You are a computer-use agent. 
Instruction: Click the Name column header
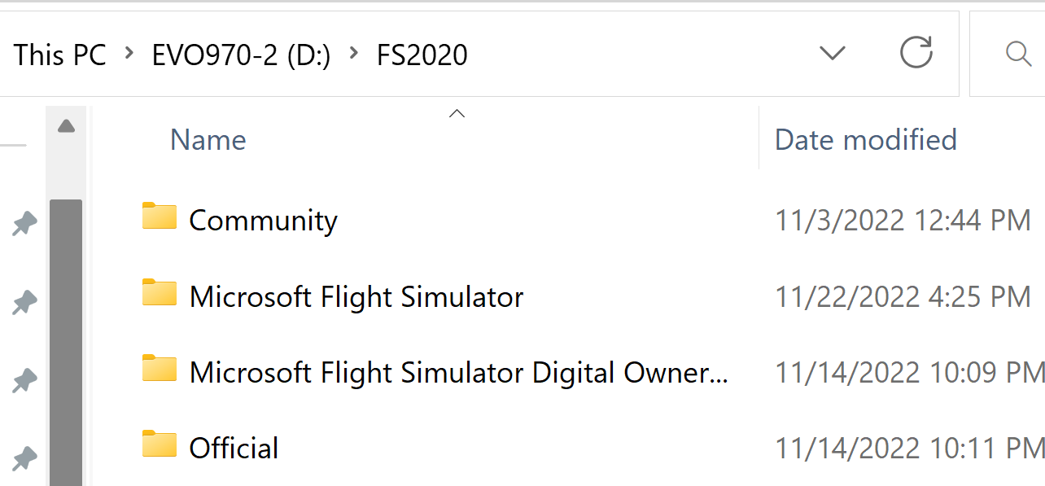coord(208,139)
